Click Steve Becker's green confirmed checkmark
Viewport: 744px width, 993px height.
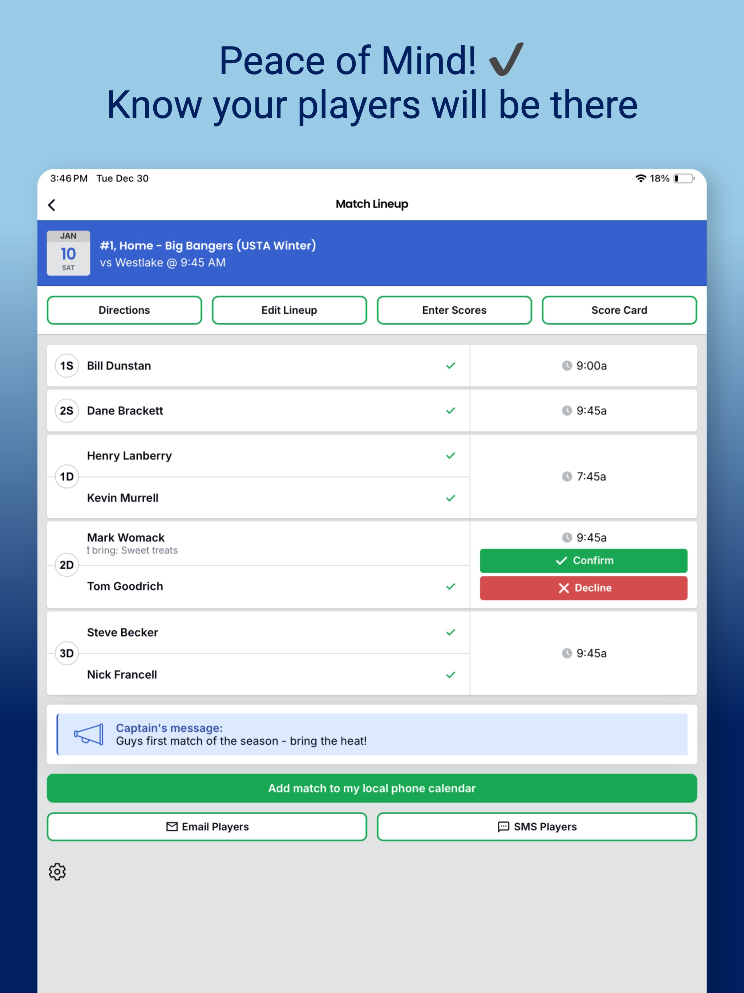pos(450,632)
